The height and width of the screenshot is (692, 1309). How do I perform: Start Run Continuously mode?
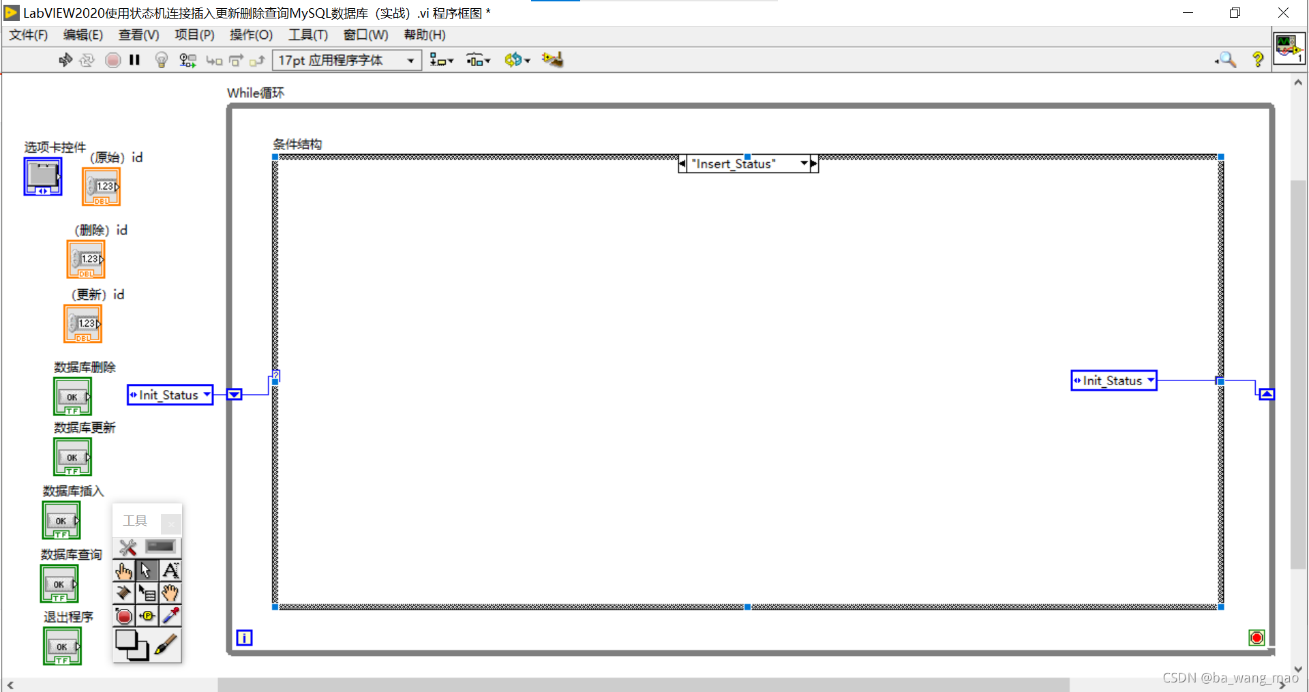coord(87,60)
